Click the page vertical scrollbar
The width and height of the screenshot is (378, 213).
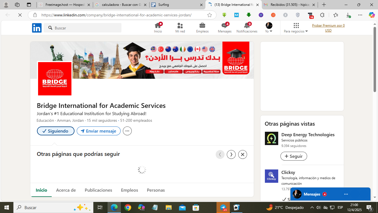point(375,59)
